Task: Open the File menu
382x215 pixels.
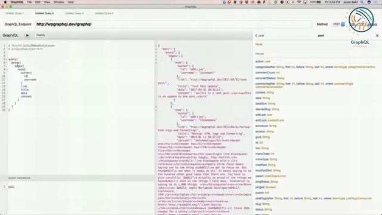Action: click(29, 2)
